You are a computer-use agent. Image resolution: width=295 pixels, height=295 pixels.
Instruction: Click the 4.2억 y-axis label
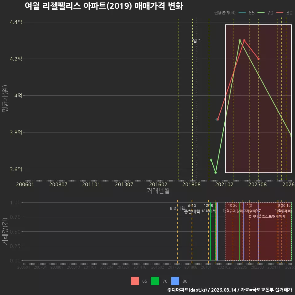click(16, 59)
